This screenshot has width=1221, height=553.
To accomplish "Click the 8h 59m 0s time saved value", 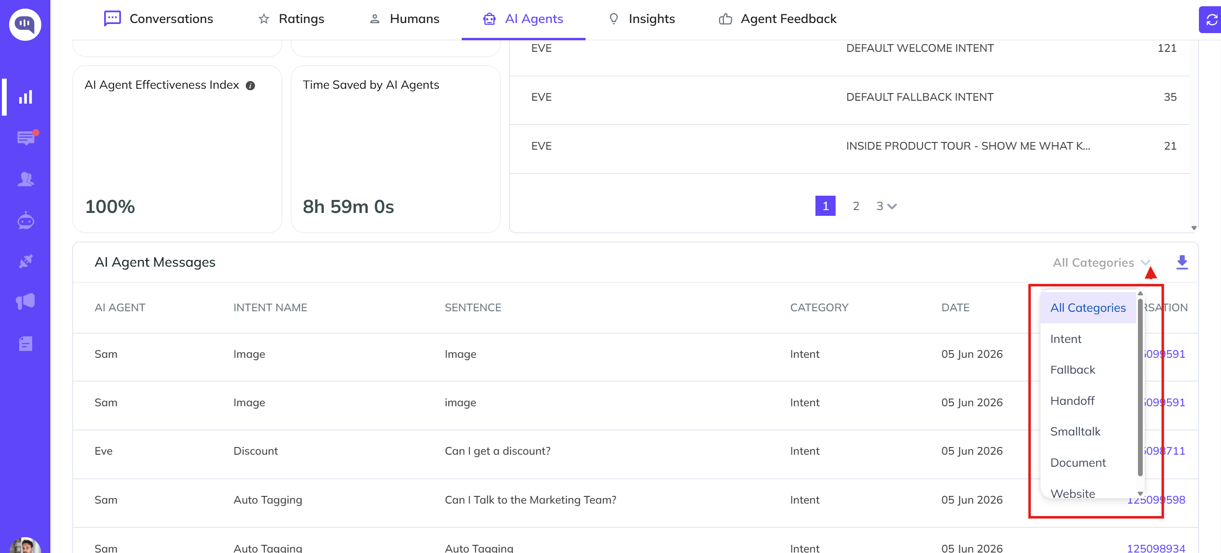I will 348,207.
